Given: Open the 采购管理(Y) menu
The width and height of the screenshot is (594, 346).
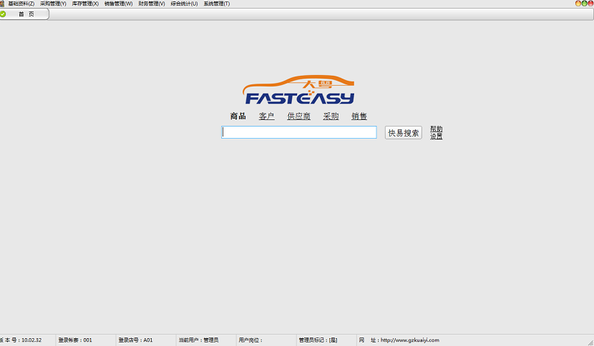Looking at the screenshot, I should pos(53,4).
